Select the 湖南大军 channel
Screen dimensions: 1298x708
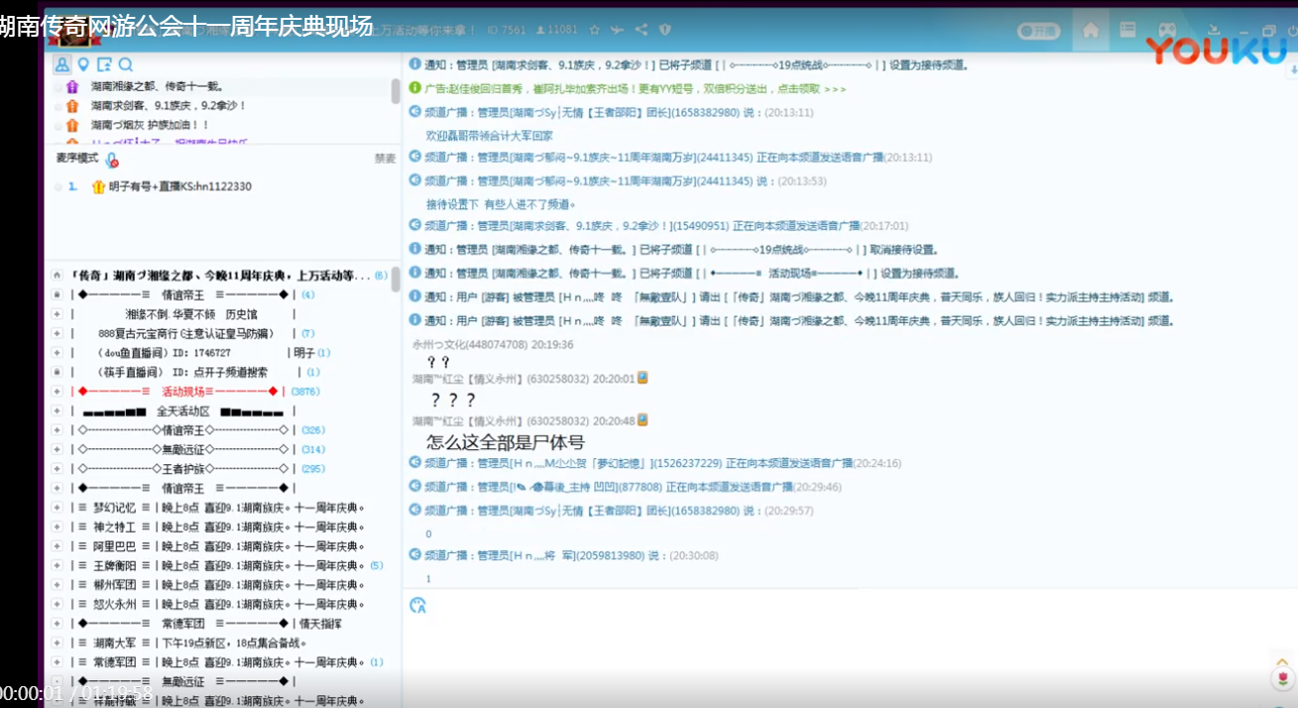point(113,643)
